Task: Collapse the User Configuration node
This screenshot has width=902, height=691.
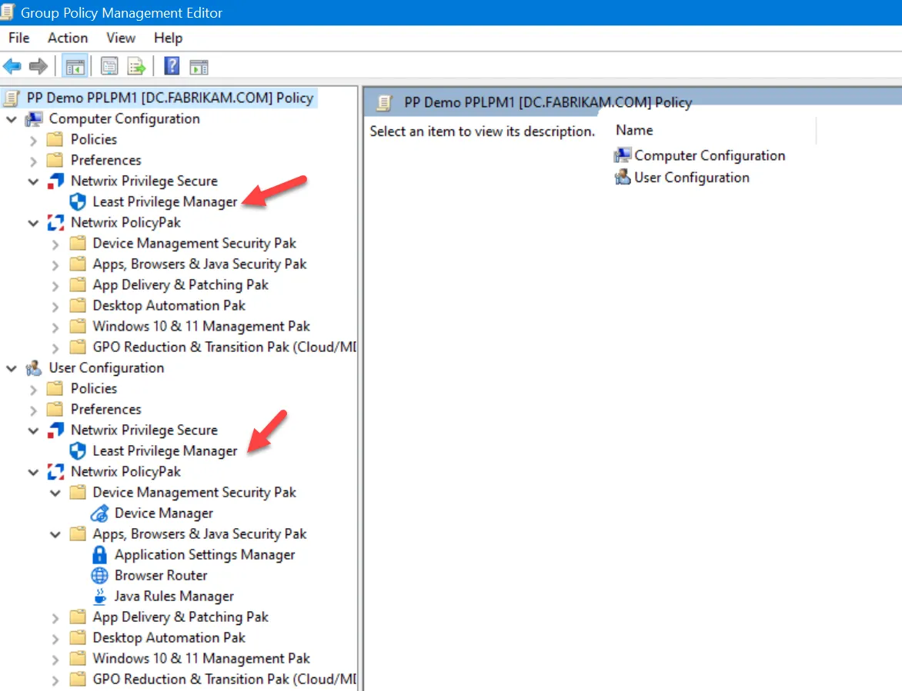Action: (11, 367)
